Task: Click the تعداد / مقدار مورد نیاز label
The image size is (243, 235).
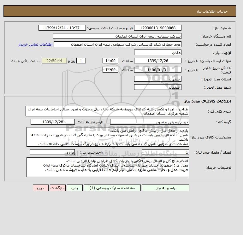Action: (x=213, y=152)
